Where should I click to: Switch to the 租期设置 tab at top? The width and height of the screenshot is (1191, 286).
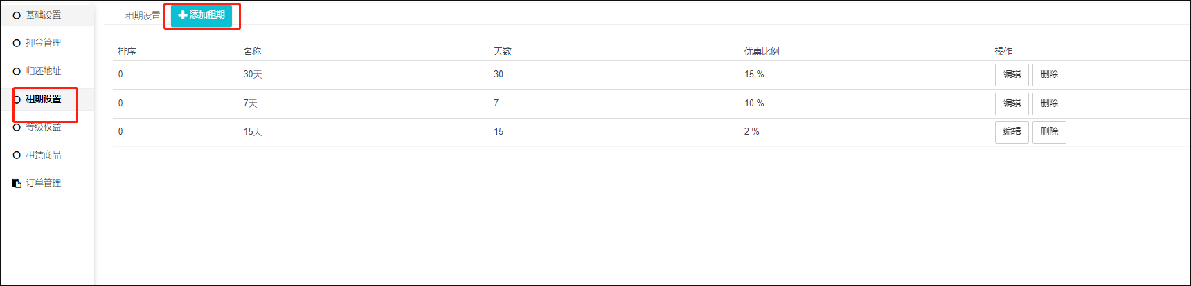(x=143, y=16)
